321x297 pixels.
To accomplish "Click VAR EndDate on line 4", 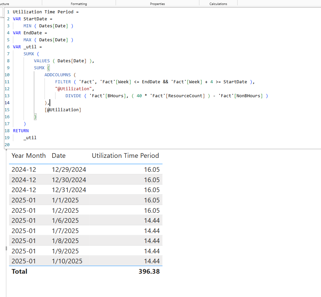I will 27,33.
